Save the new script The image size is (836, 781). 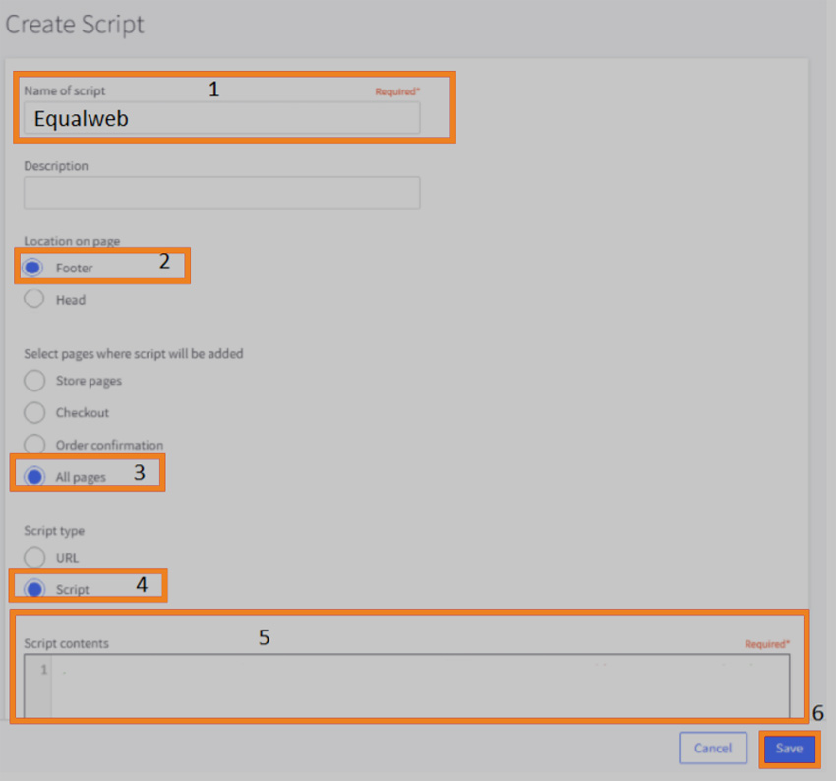[x=789, y=749]
